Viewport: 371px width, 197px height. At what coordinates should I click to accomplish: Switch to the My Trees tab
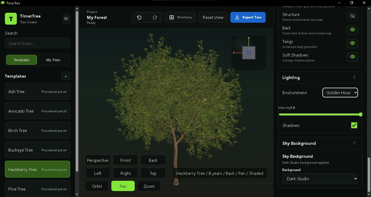53,60
